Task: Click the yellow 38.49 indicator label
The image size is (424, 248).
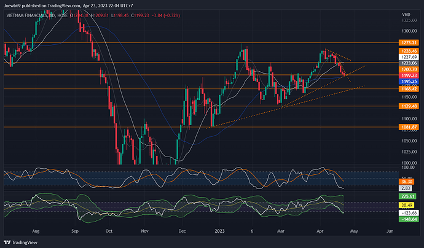Action: tap(406, 205)
